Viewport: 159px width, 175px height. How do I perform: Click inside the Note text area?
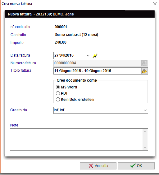[x=76, y=139]
